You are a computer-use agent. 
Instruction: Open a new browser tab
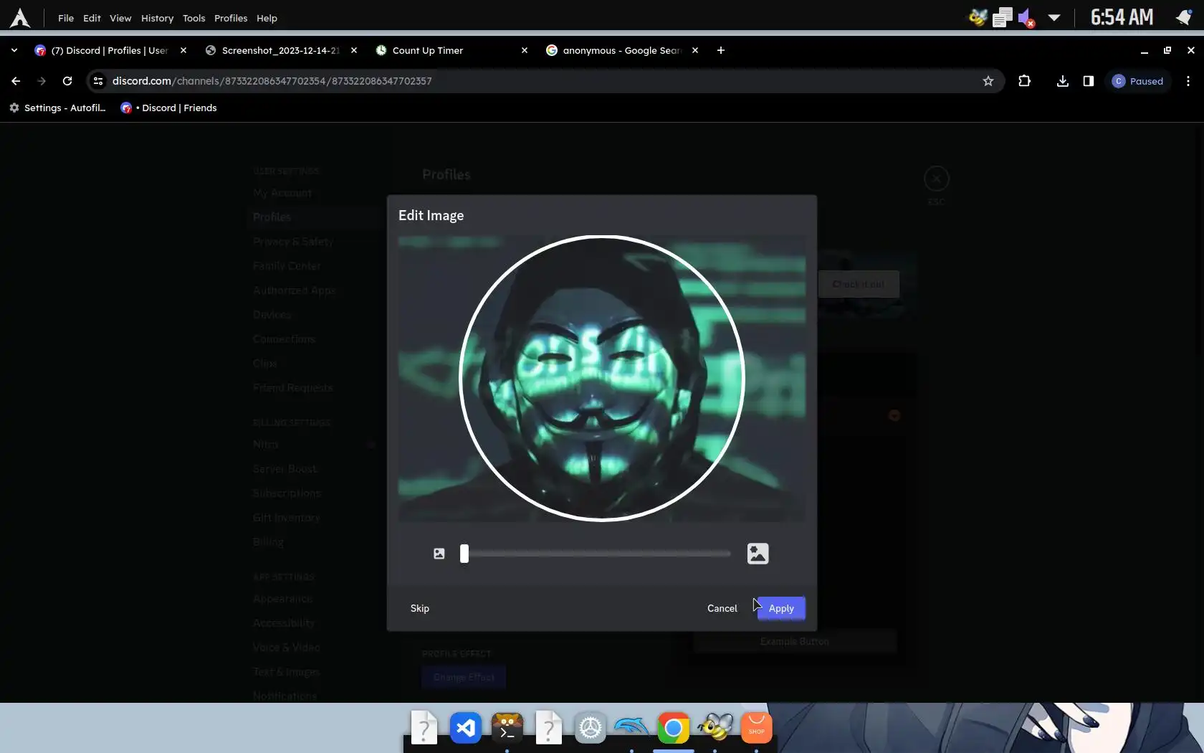721,50
